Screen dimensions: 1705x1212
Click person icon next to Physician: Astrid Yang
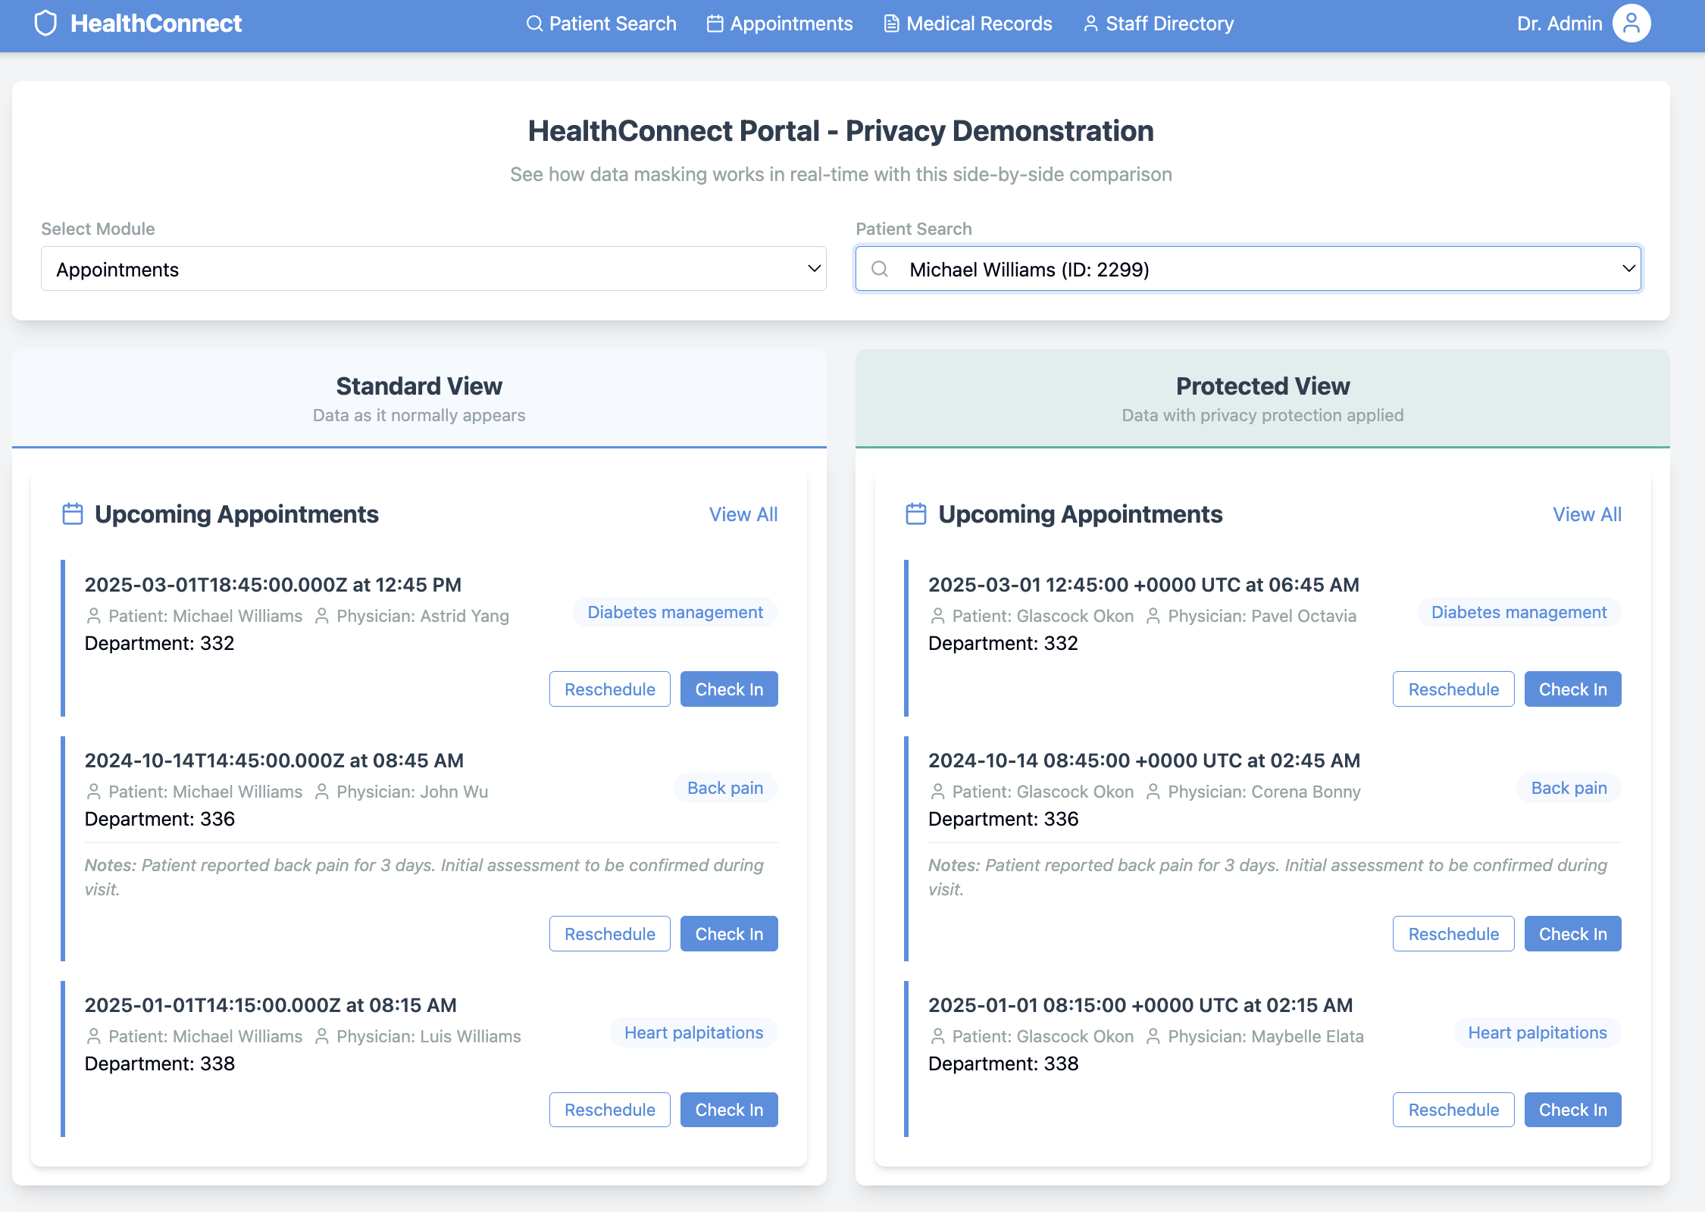322,616
